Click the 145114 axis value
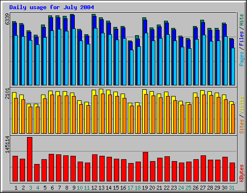Screen dimensions: 247x193 click(x=7, y=144)
